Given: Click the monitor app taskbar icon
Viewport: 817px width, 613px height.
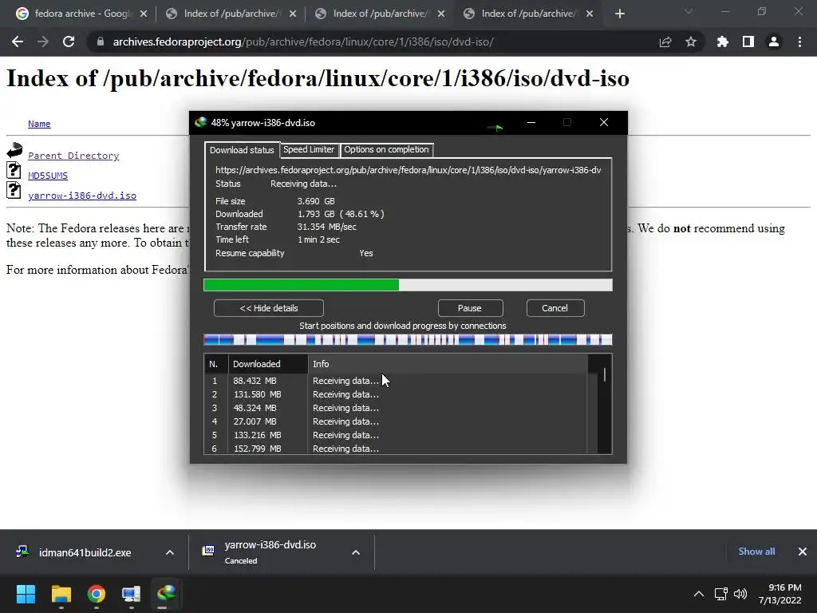Looking at the screenshot, I should point(132,594).
